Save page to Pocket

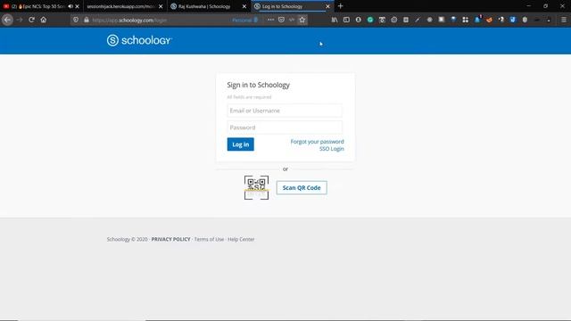(281, 20)
